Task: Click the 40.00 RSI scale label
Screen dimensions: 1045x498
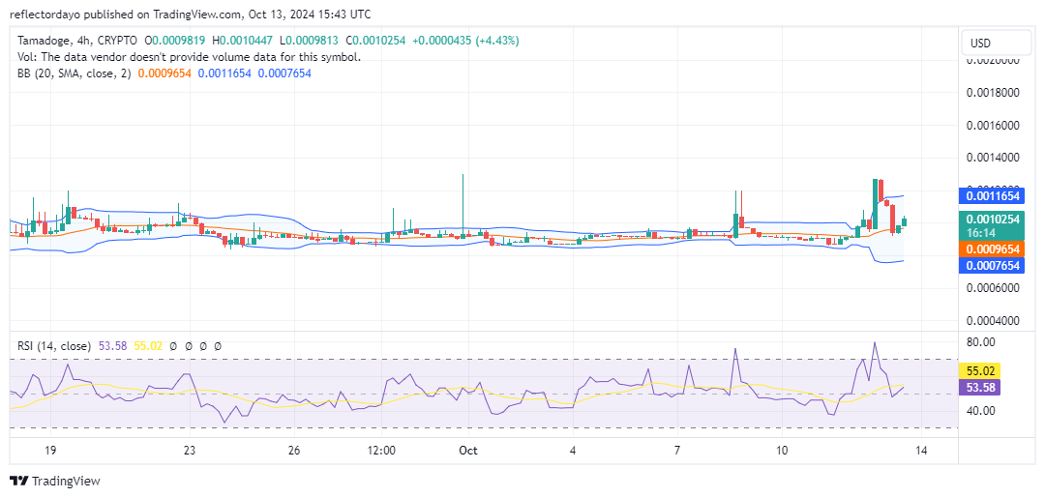Action: [x=980, y=411]
